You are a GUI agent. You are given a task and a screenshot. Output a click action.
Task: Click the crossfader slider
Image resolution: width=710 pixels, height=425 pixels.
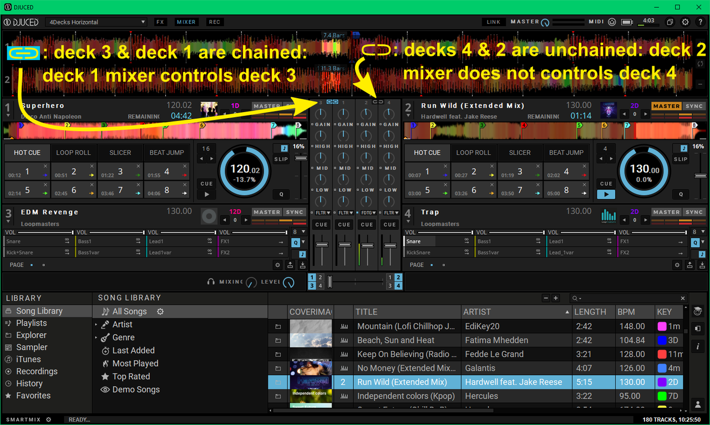tap(330, 282)
